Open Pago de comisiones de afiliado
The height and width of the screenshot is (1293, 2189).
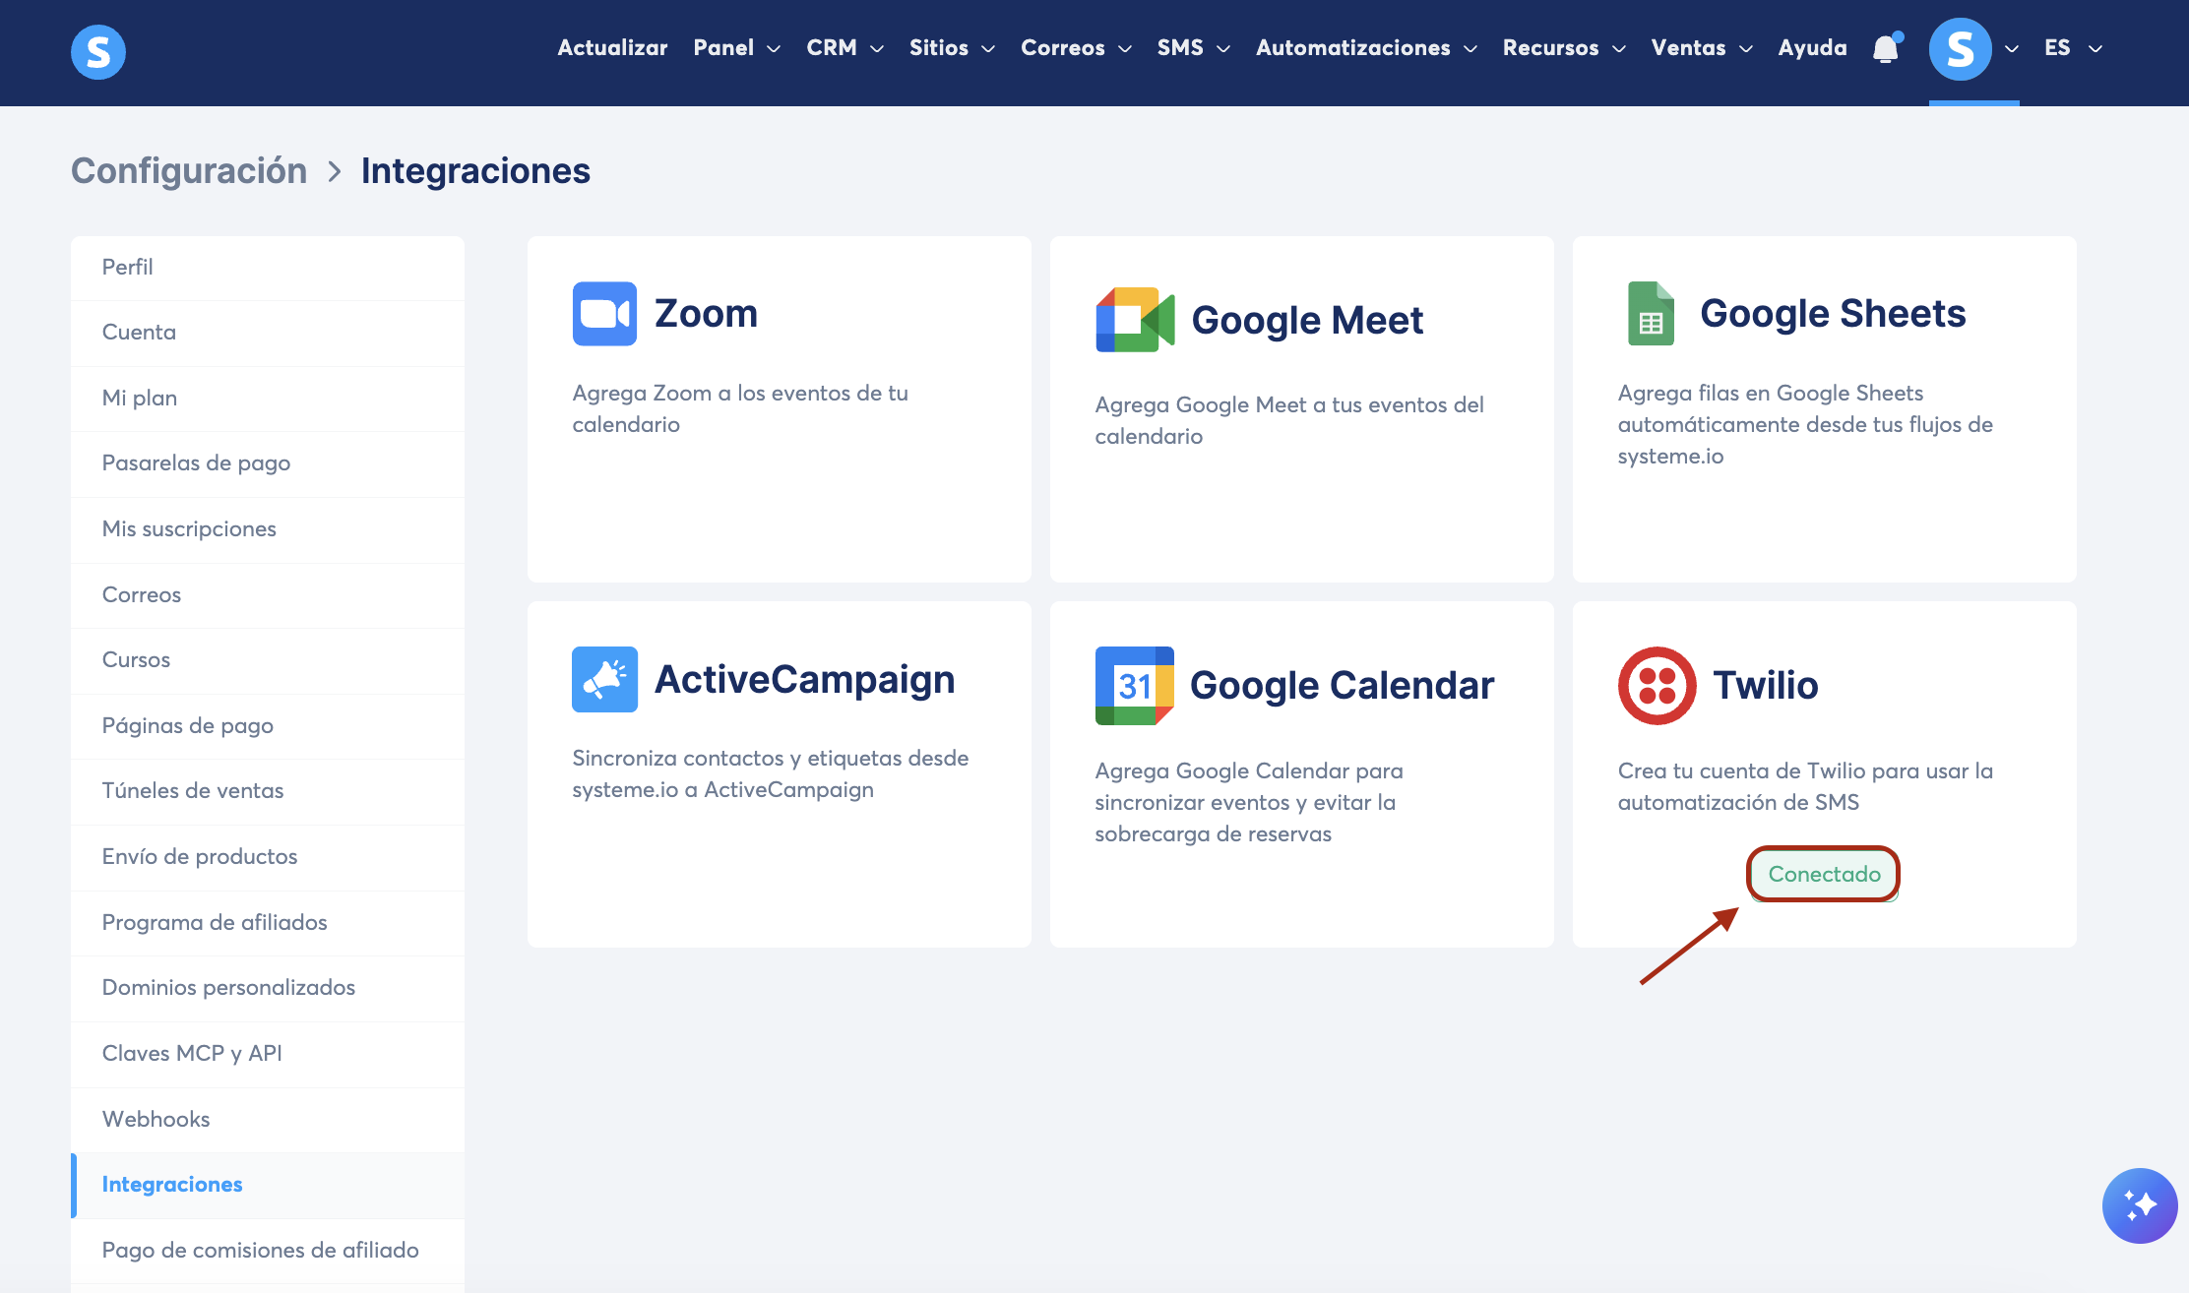pyautogui.click(x=268, y=1251)
